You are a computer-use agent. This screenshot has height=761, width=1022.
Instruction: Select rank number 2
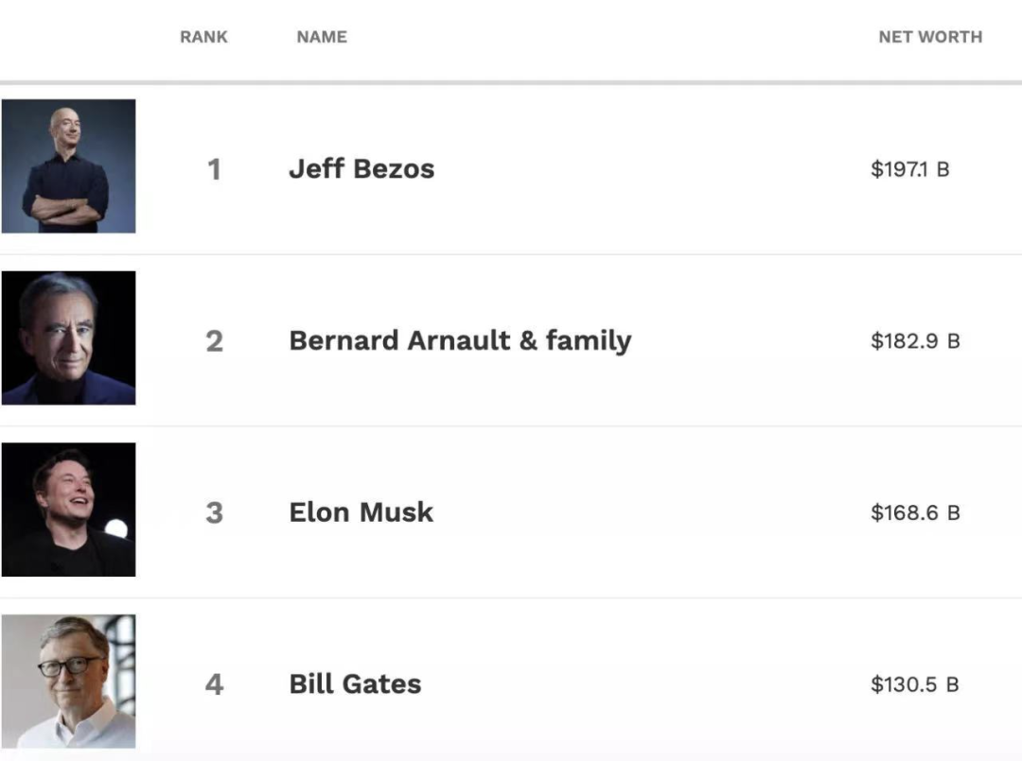(x=215, y=341)
